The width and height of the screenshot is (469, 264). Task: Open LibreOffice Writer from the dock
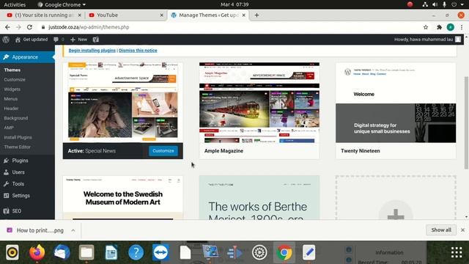(x=111, y=252)
